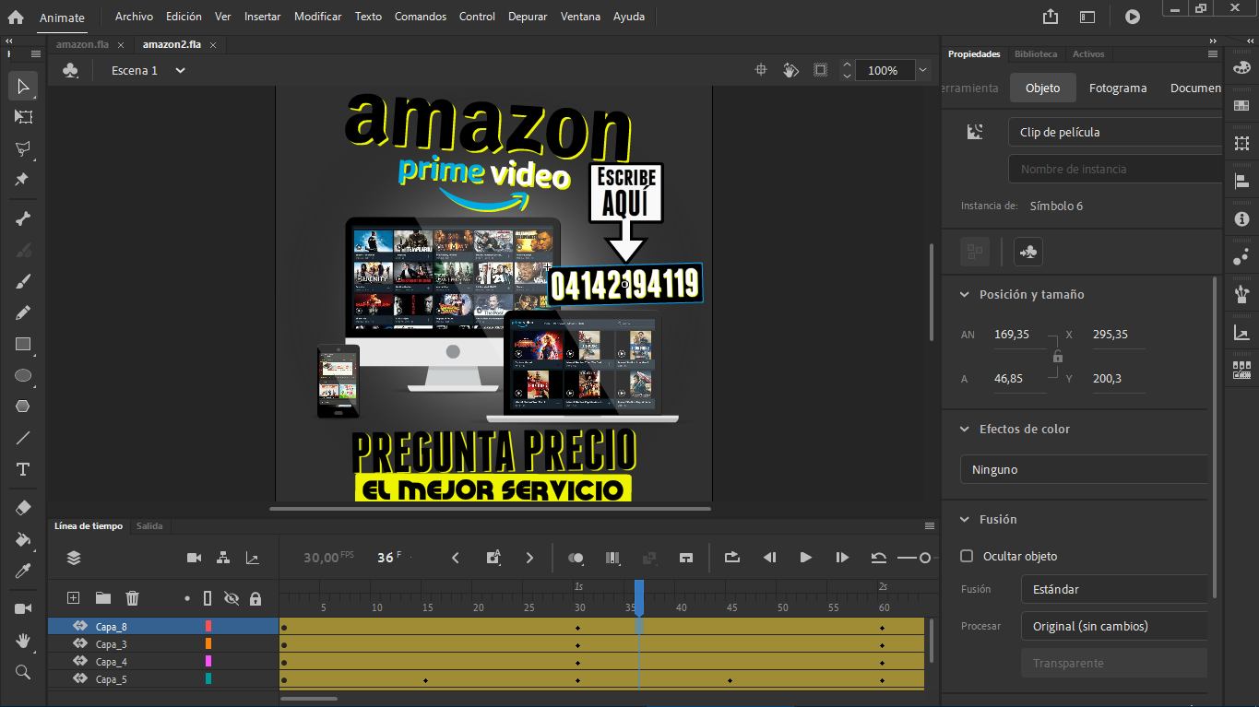Play the timeline animation
Image resolution: width=1259 pixels, height=707 pixels.
[x=805, y=558]
